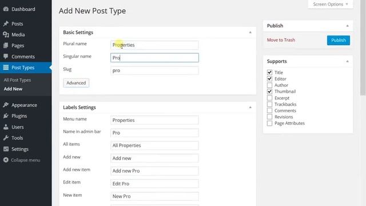Image resolution: width=366 pixels, height=206 pixels.
Task: Click the Dashboard gauge icon
Action: click(x=6, y=9)
